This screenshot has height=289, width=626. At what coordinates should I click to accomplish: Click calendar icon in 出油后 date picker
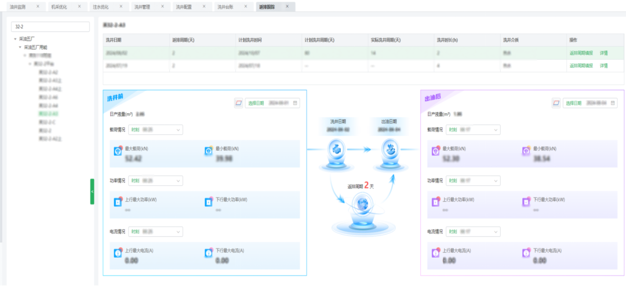click(x=613, y=103)
